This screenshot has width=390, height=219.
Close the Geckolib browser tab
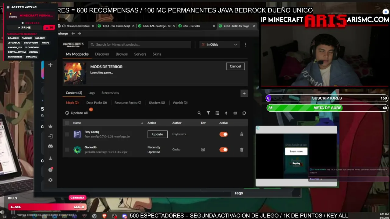[214, 26]
